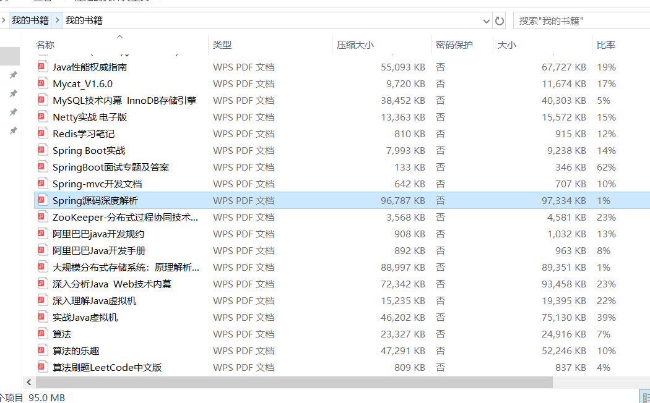Select the file 实战Java虚拟机
The image size is (650, 403).
(x=85, y=317)
